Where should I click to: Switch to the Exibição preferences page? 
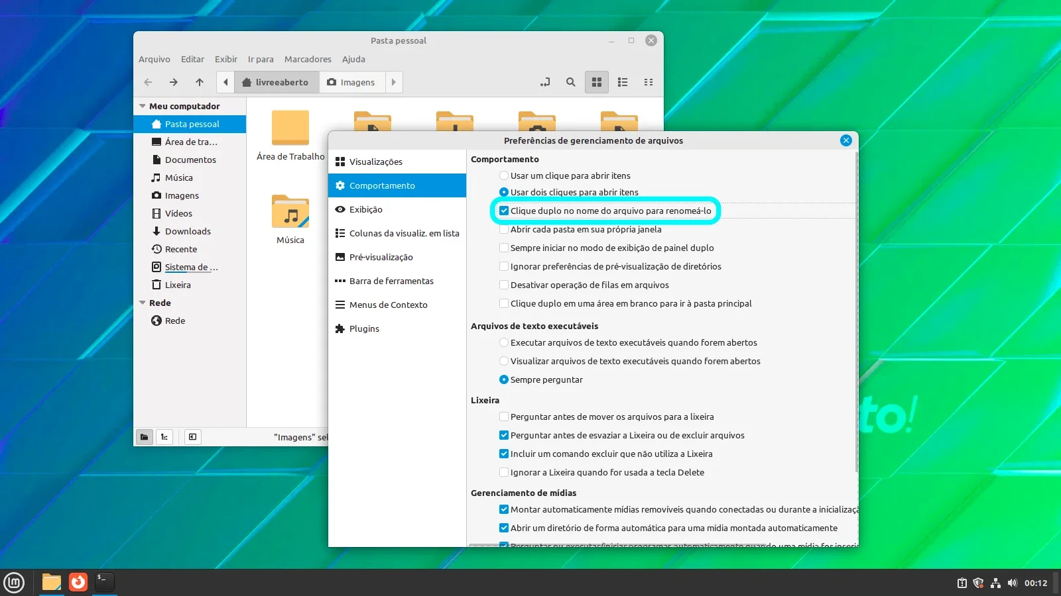(397, 209)
